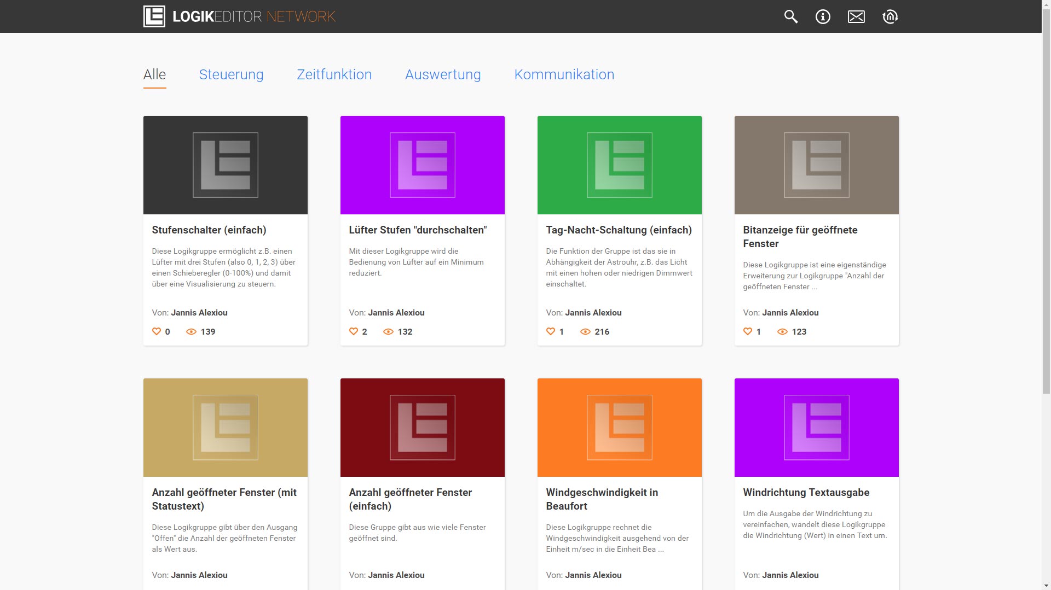Click heart icon on Tag-Nacht-Schaltung card

(x=551, y=331)
